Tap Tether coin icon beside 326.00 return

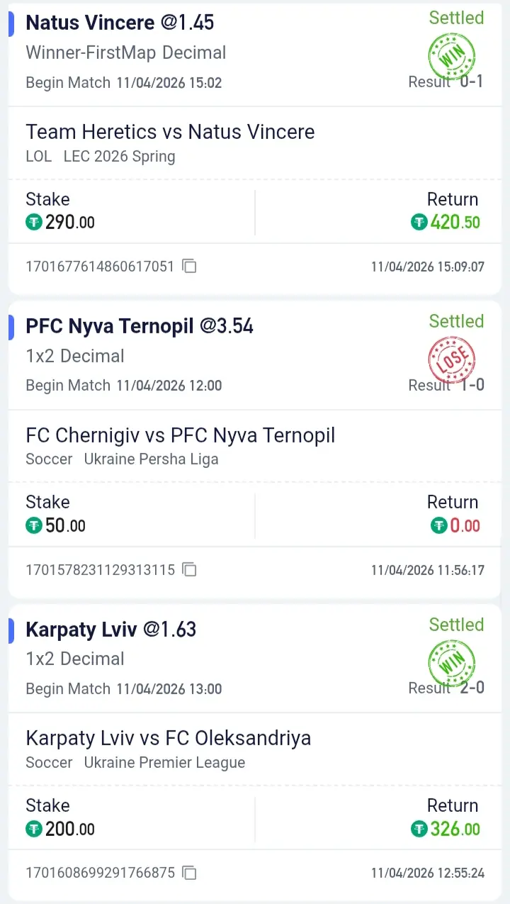(419, 829)
